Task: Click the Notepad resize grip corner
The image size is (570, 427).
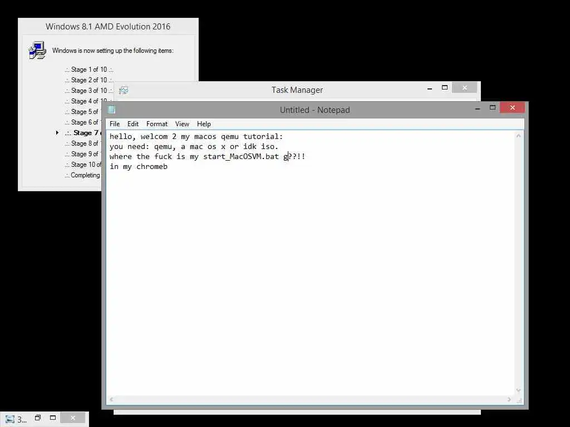Action: click(519, 400)
